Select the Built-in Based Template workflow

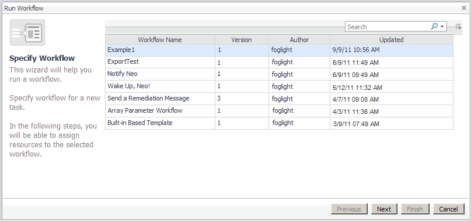click(x=279, y=123)
